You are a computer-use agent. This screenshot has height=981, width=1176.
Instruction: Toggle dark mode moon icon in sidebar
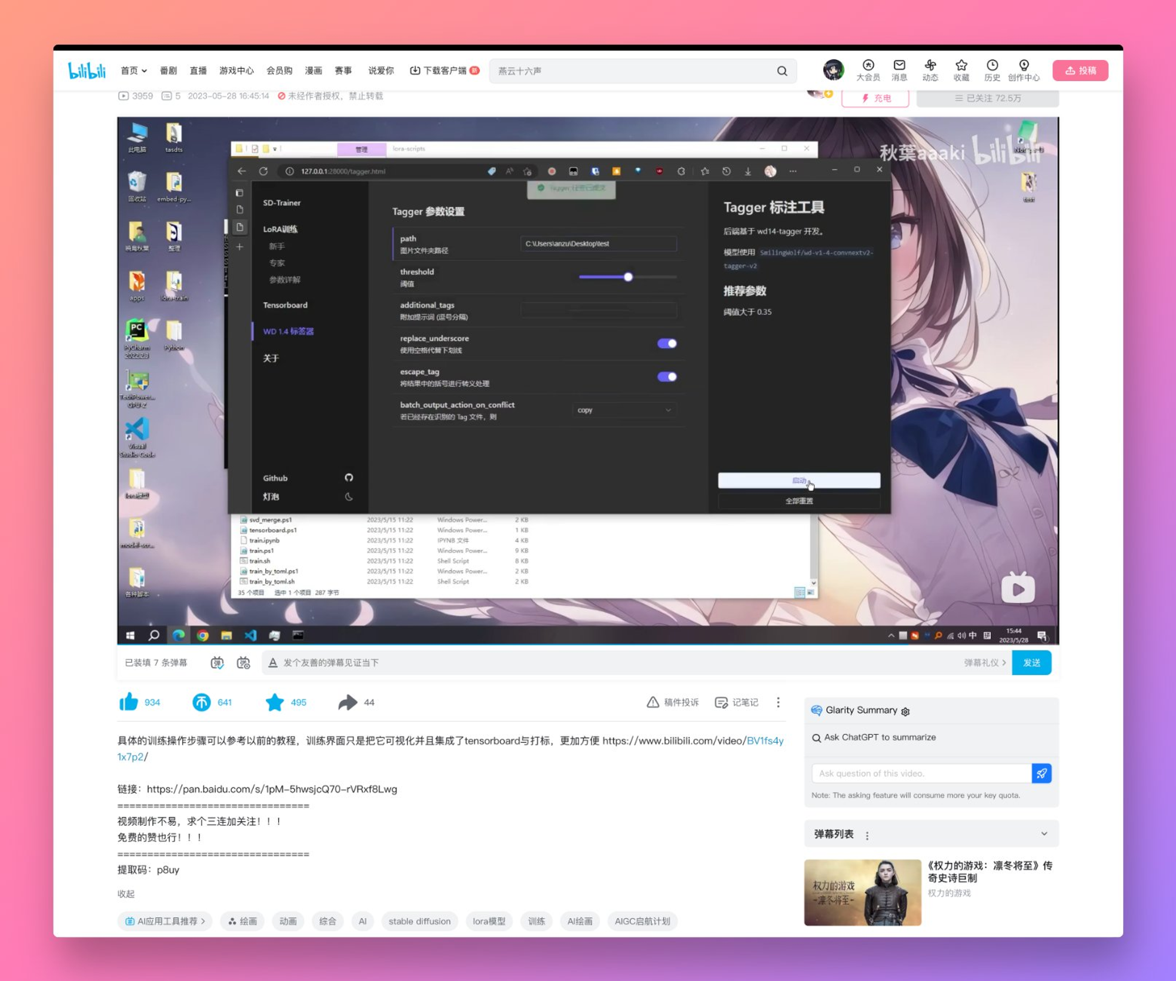[349, 496]
